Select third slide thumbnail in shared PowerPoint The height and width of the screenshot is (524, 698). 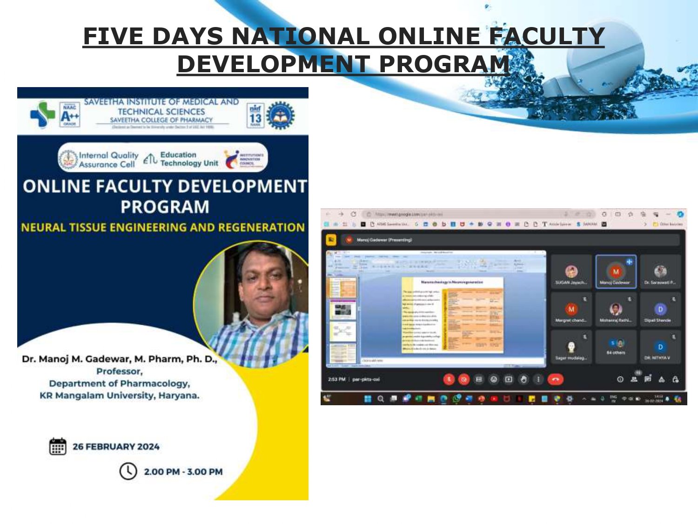tap(342, 332)
